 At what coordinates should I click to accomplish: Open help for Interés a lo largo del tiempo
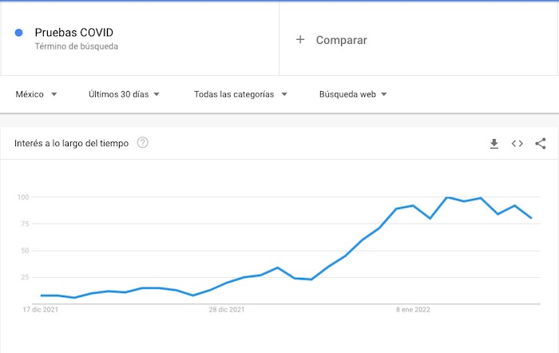143,143
